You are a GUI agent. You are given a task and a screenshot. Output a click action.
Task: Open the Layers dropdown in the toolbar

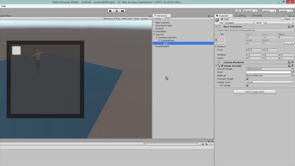coord(269,11)
